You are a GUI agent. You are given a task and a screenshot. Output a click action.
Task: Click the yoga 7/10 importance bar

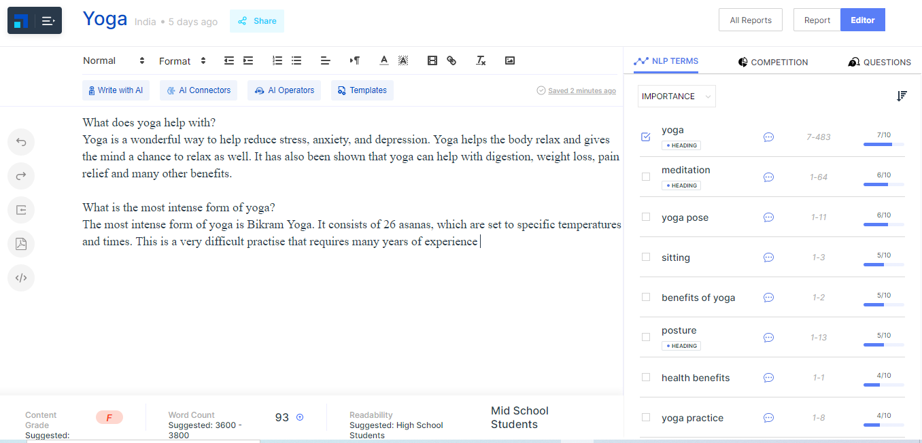pos(883,144)
